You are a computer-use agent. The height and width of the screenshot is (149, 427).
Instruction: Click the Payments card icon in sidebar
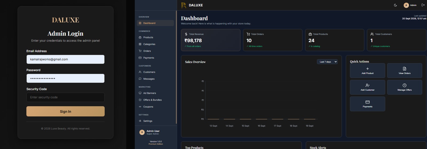140,58
